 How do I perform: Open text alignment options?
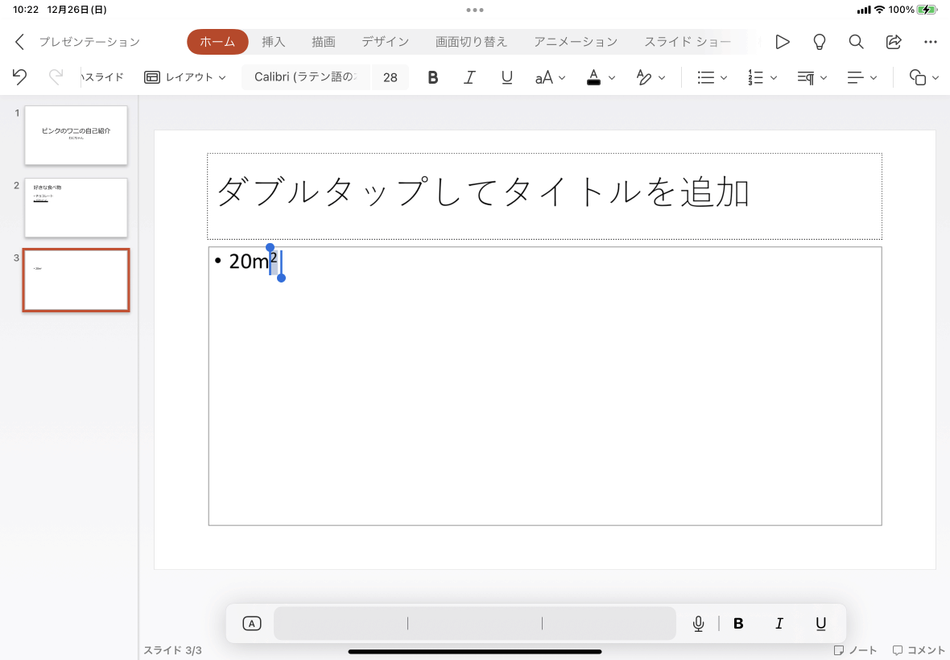coord(861,77)
